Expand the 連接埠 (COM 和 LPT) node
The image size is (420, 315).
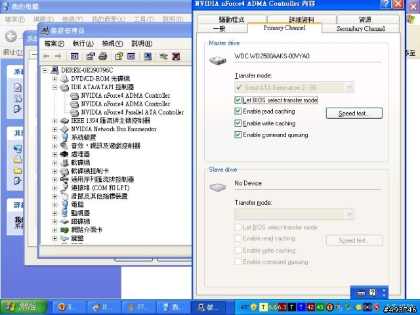[55, 188]
